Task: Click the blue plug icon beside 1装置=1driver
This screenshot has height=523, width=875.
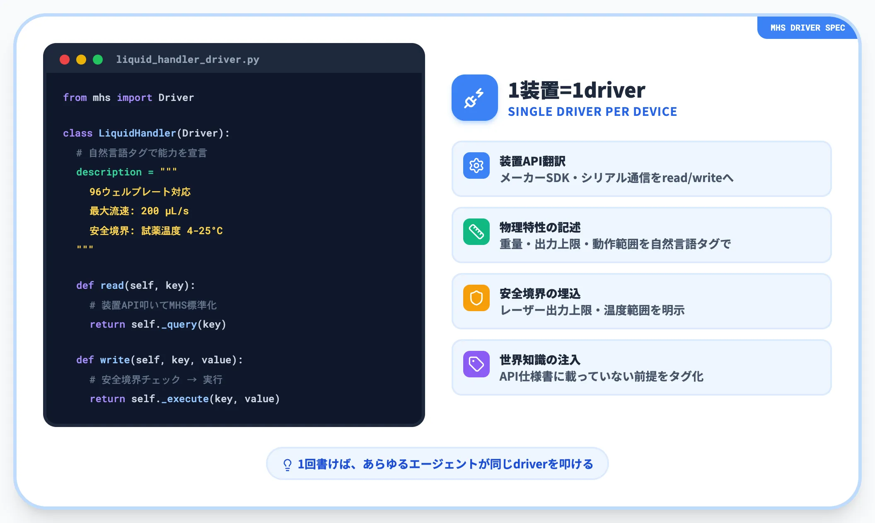Action: [474, 98]
